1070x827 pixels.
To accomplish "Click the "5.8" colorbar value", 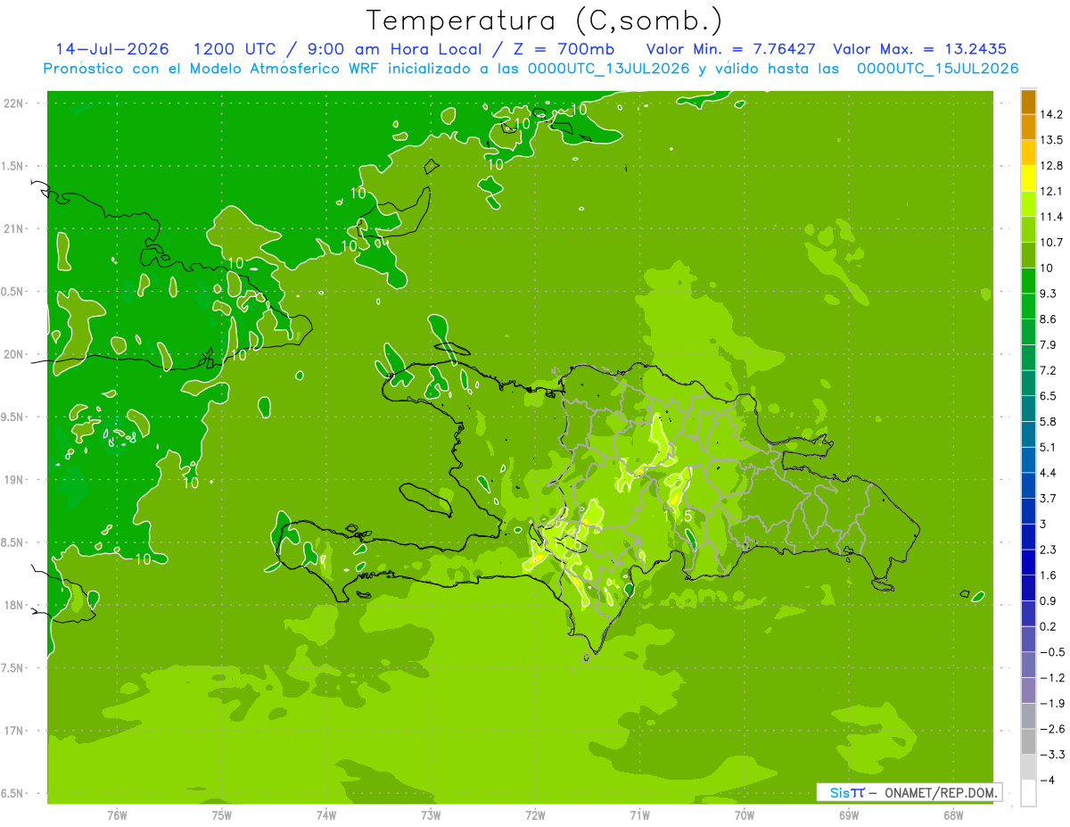I will coord(1049,422).
